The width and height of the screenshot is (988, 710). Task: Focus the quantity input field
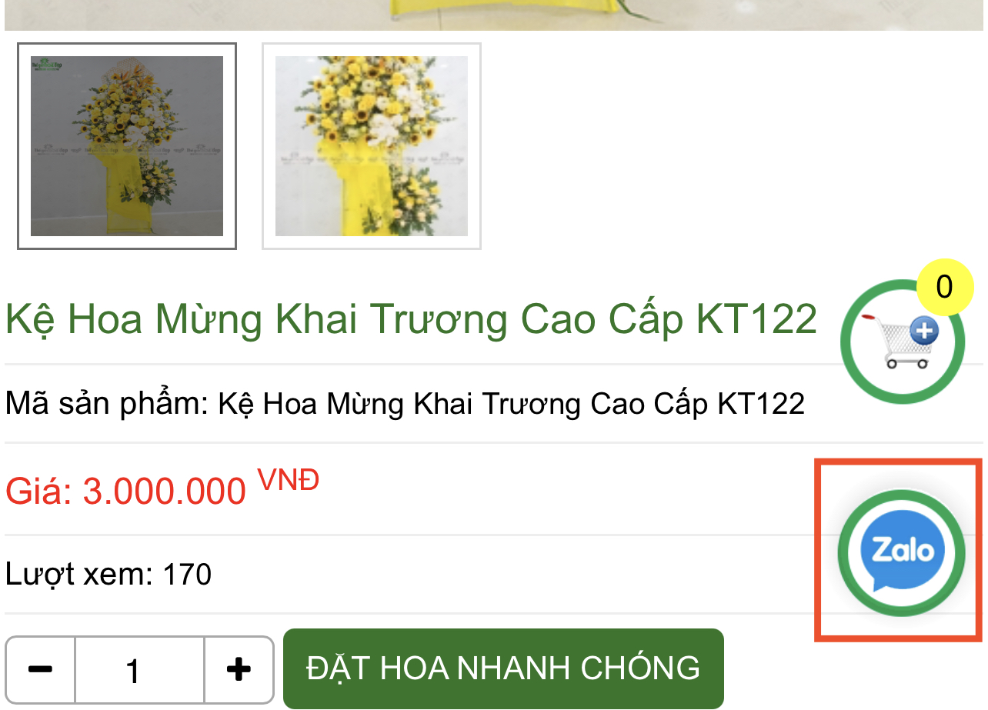coord(140,669)
